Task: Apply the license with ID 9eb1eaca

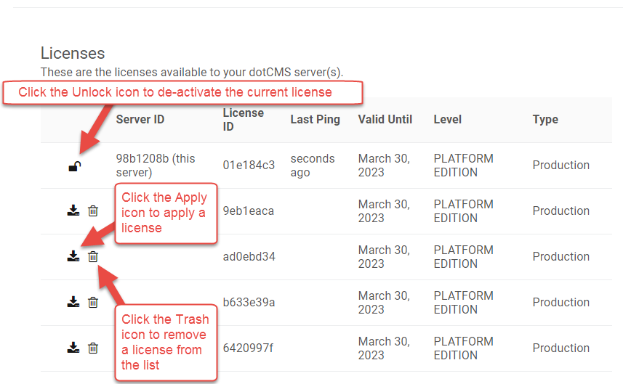Action: tap(73, 211)
